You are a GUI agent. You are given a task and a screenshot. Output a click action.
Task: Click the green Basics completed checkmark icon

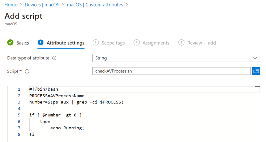pos(10,43)
